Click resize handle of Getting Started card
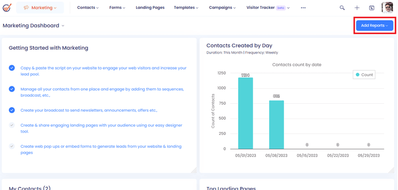Viewport: 398px width, 190px height. [194, 170]
